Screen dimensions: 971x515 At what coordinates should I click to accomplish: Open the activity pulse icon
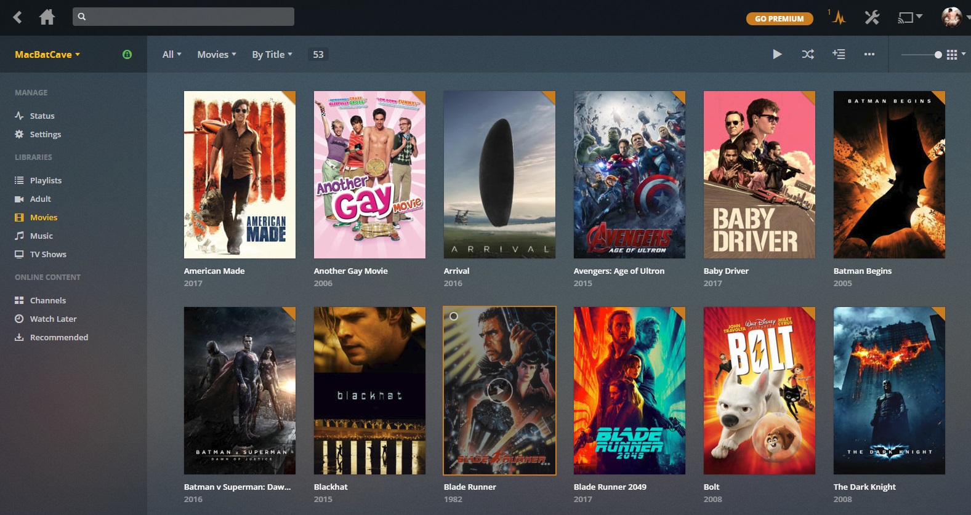pos(838,17)
